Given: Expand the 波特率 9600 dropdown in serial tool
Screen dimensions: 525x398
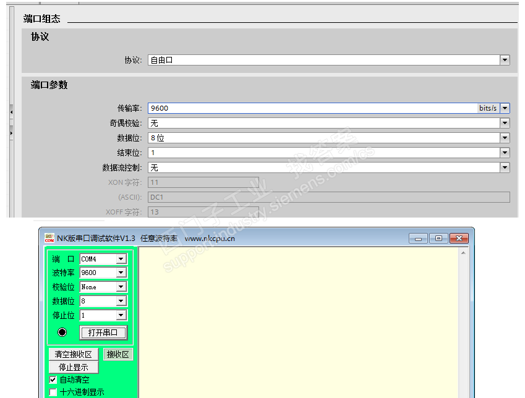Looking at the screenshot, I should (x=121, y=273).
